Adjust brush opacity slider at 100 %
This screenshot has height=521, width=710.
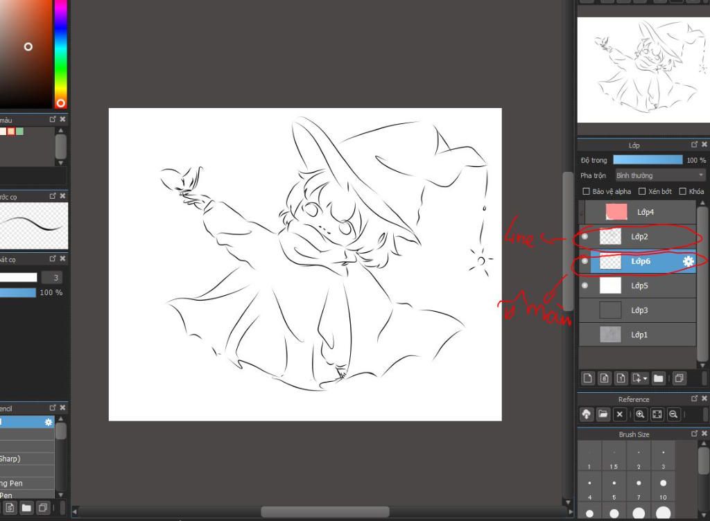17,292
